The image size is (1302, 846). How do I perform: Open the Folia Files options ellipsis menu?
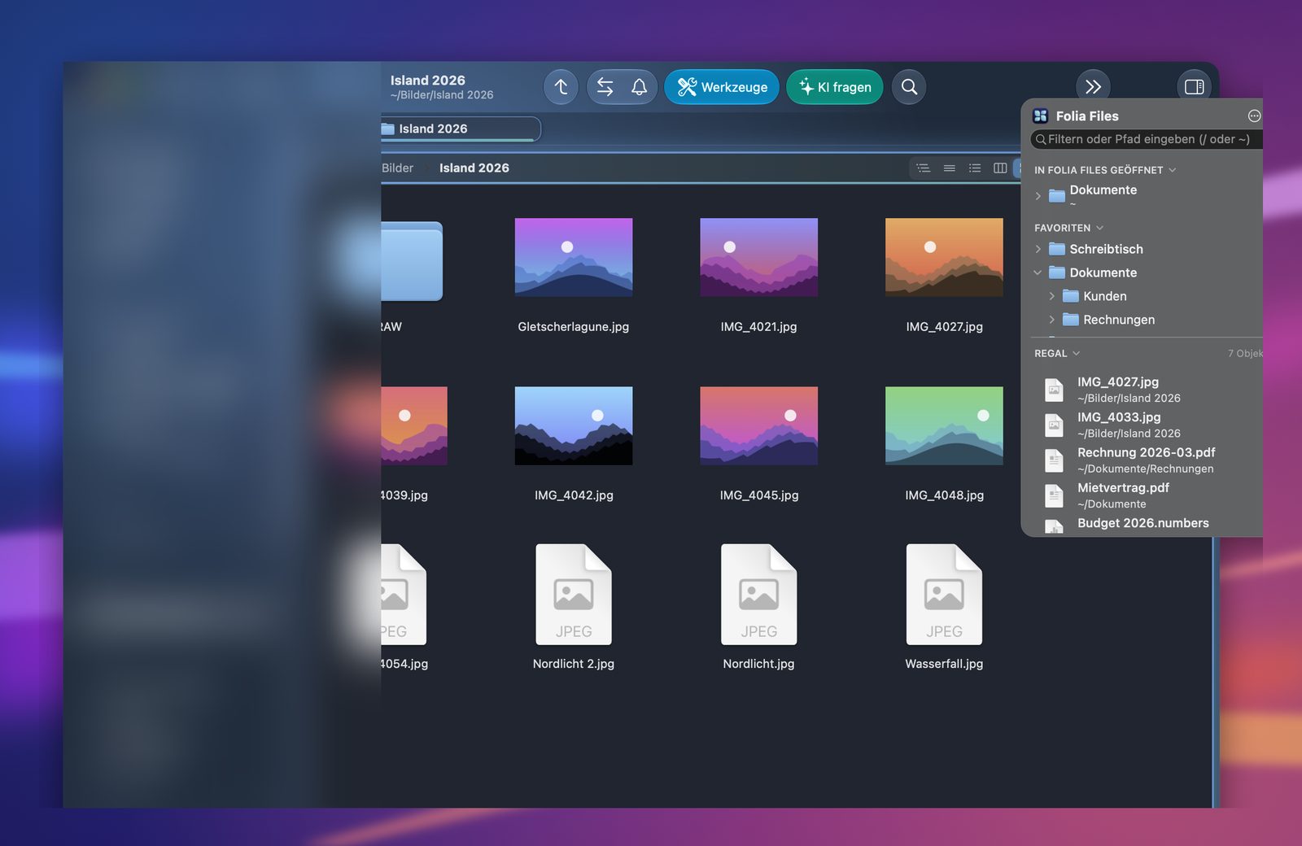[1254, 116]
